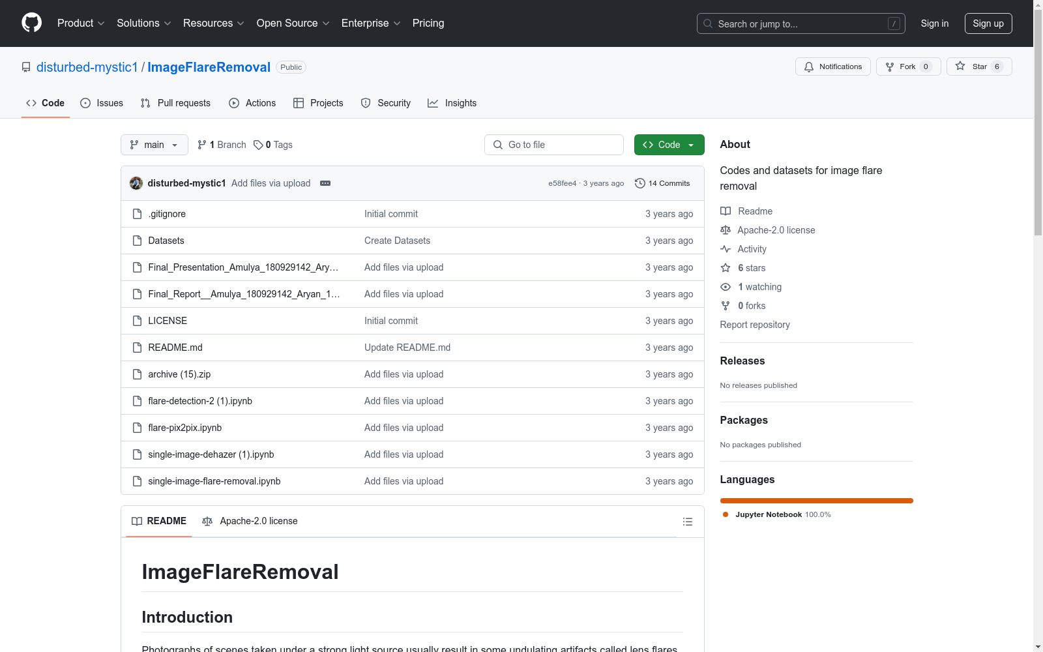Click the file icon next to flare-pix2pix.ipynb
Image resolution: width=1043 pixels, height=652 pixels.
pyautogui.click(x=137, y=428)
